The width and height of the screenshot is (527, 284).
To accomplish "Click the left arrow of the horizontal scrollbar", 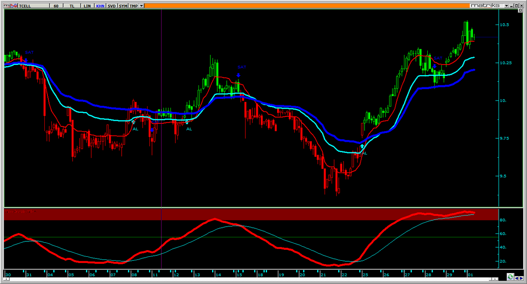I will [6, 279].
